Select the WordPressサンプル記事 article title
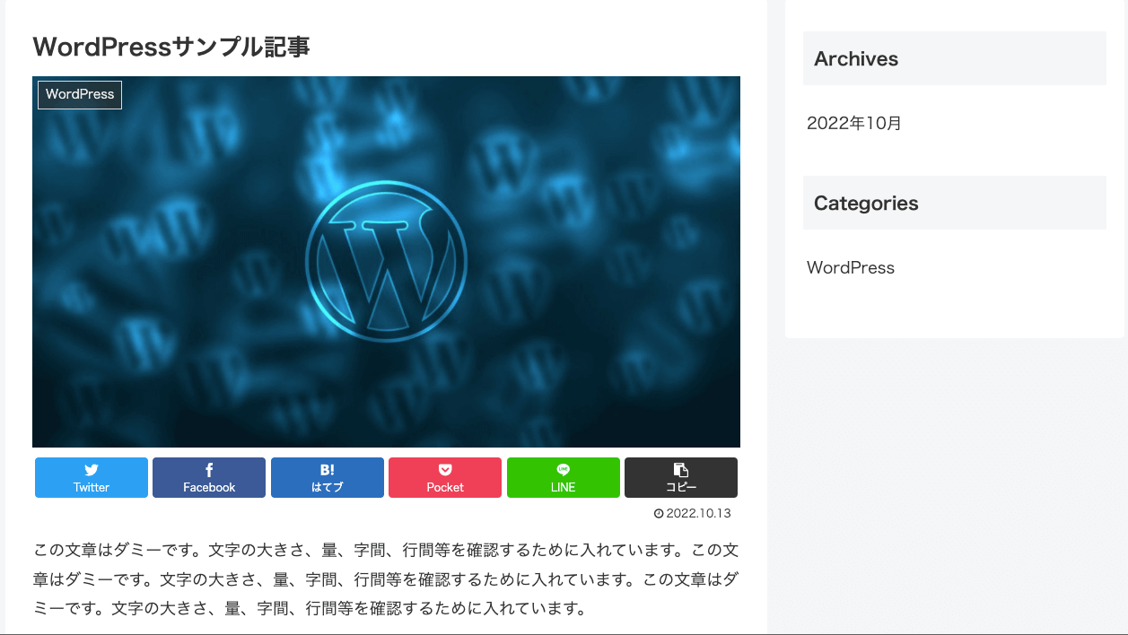The image size is (1128, 635). pos(171,47)
